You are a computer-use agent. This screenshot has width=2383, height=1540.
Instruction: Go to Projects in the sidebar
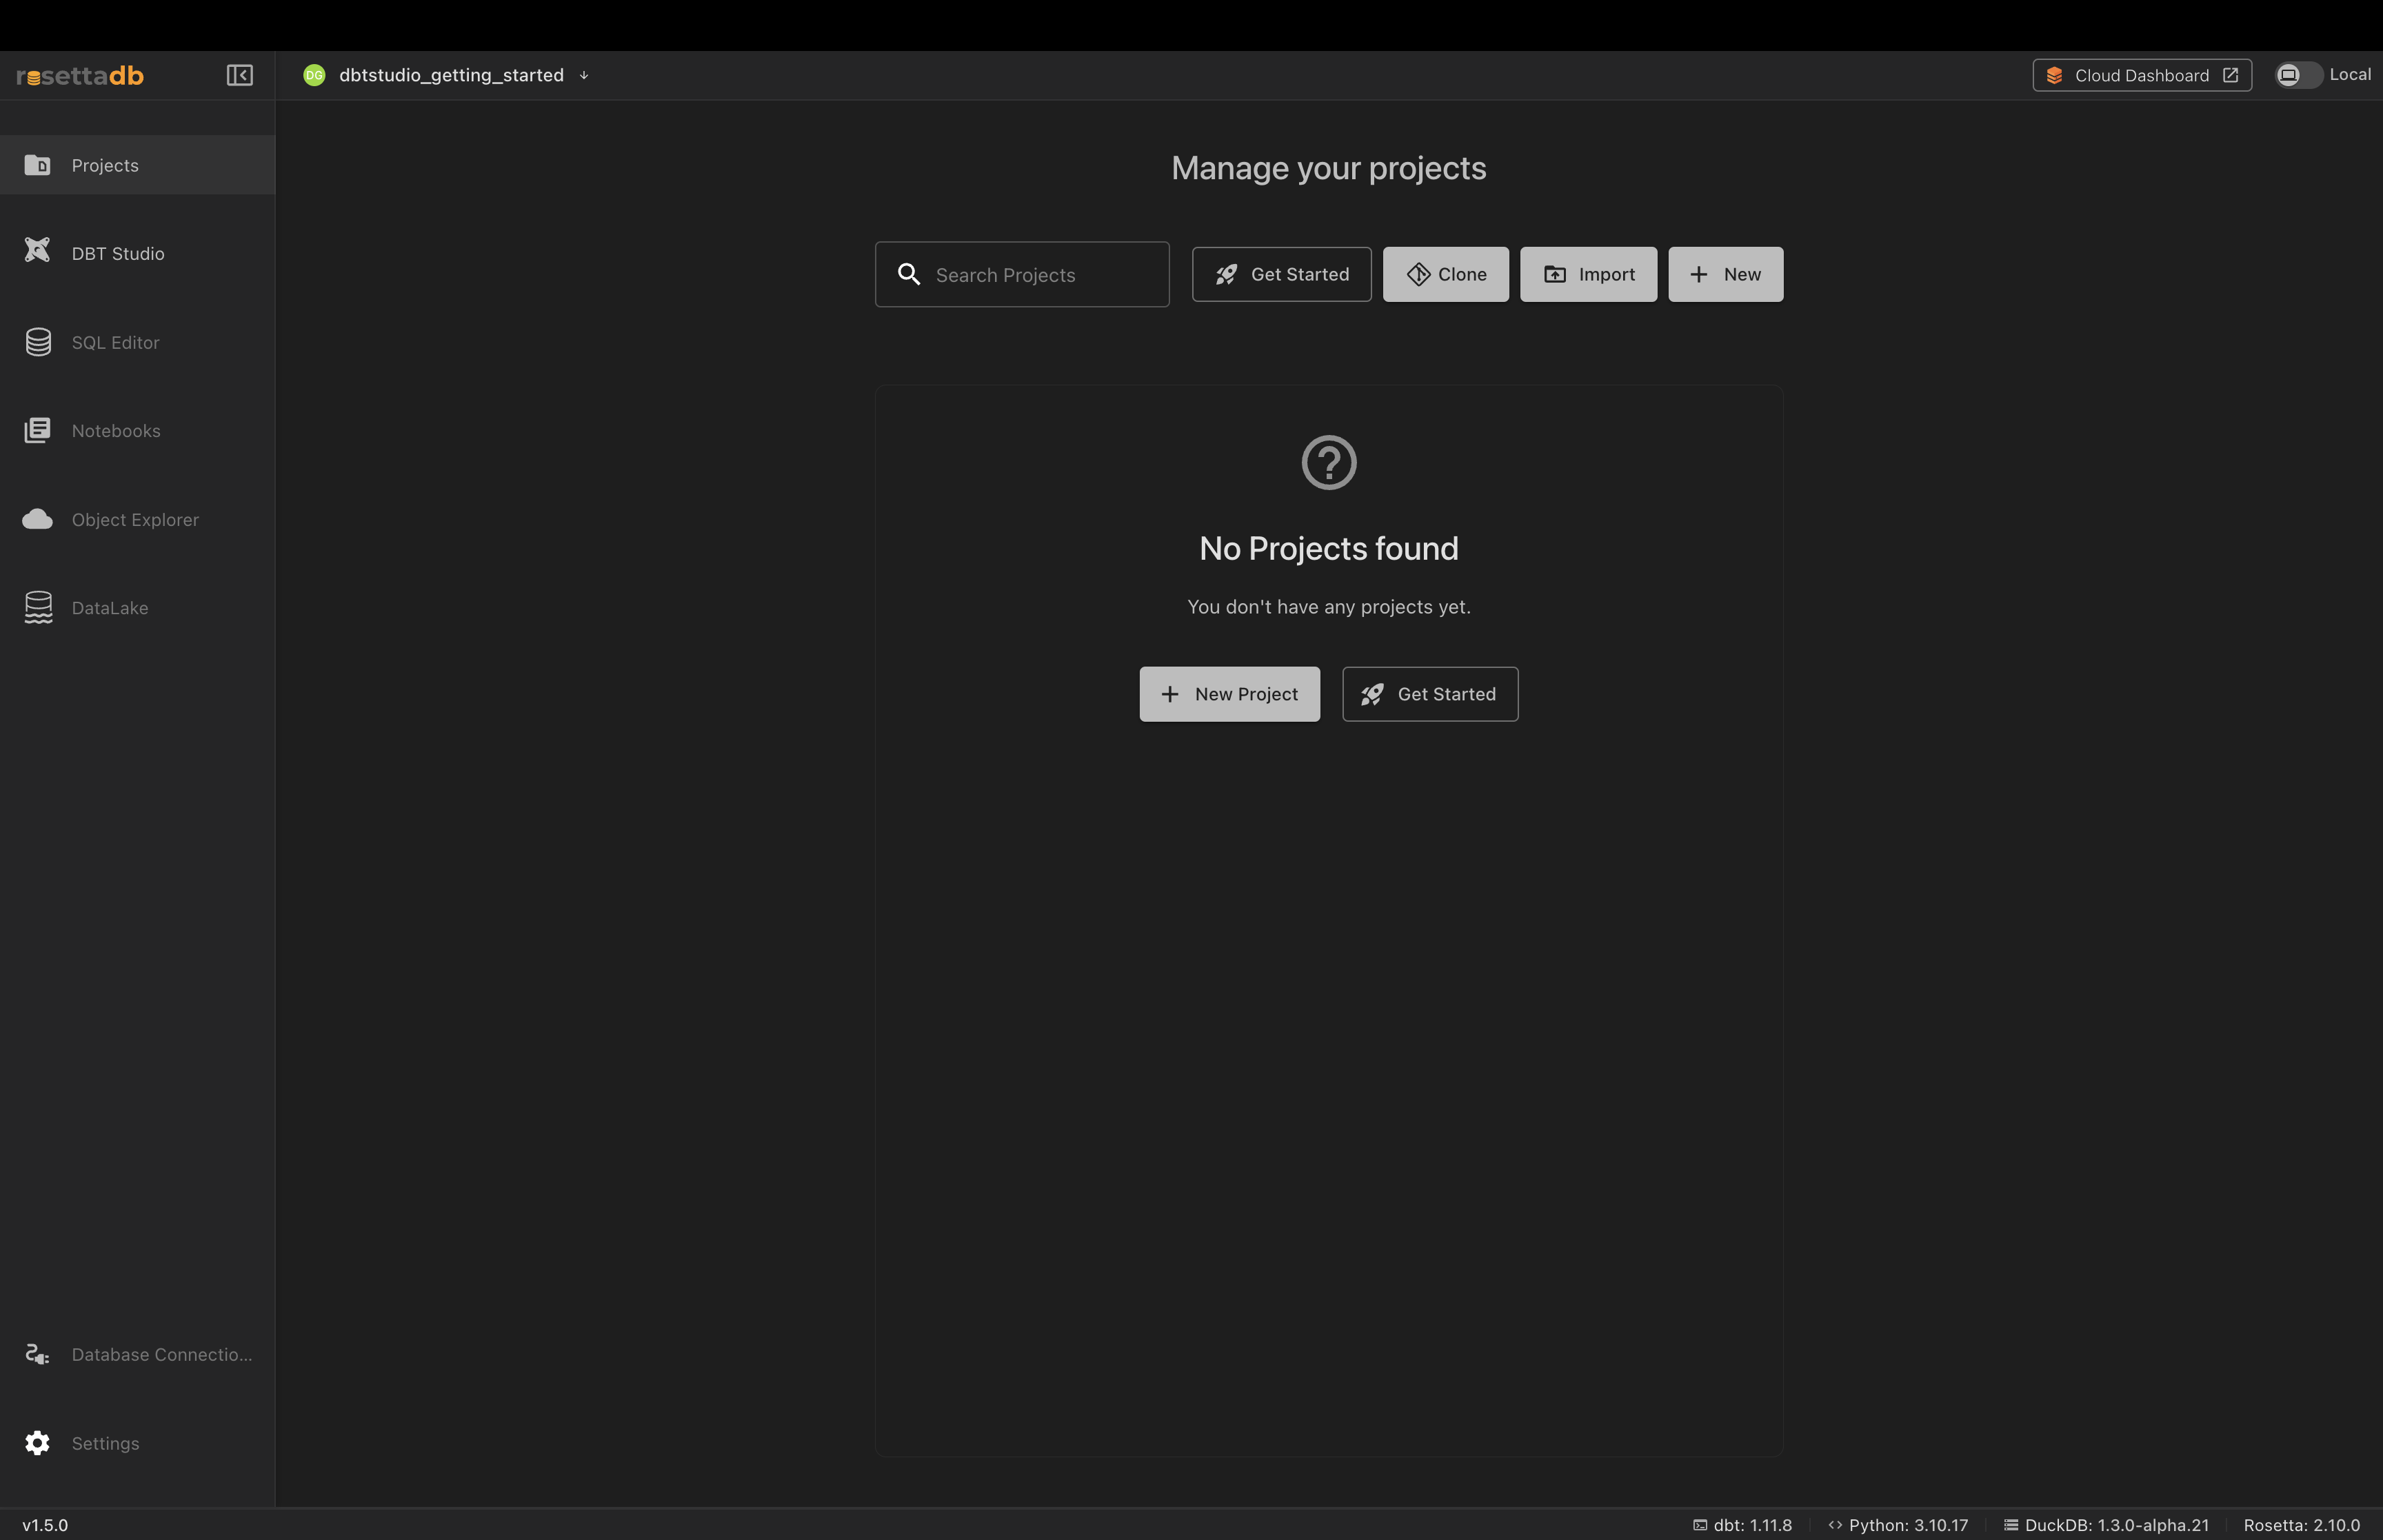(x=137, y=165)
